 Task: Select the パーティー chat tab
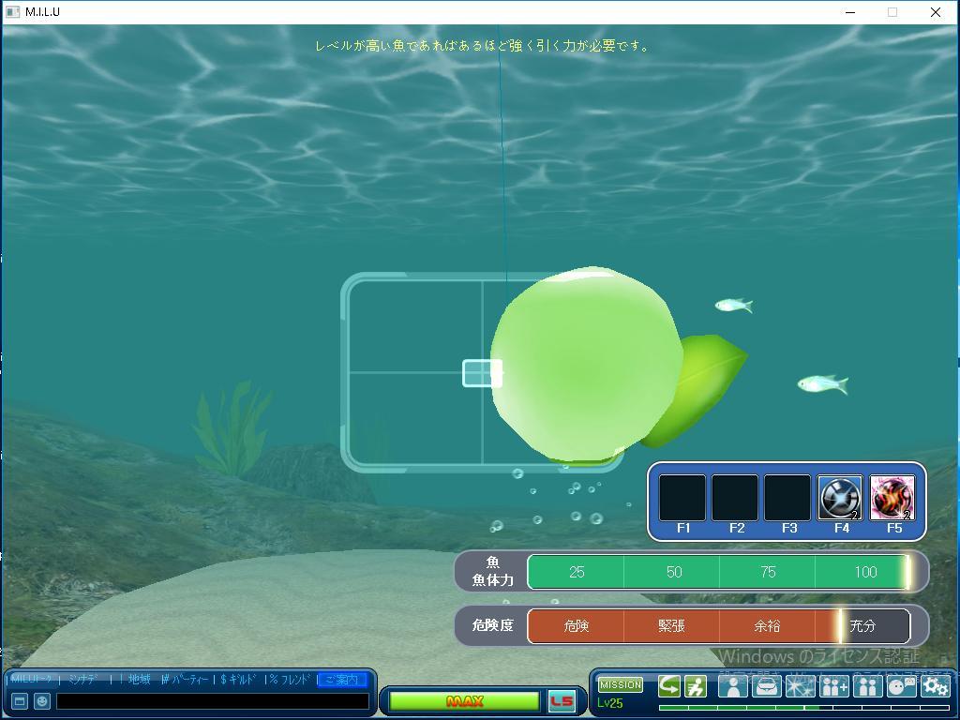tap(187, 680)
